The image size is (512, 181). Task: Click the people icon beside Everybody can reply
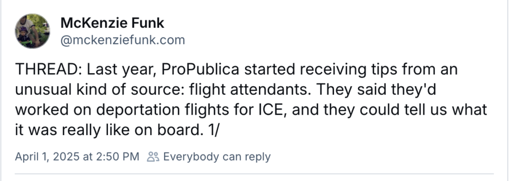pyautogui.click(x=153, y=157)
